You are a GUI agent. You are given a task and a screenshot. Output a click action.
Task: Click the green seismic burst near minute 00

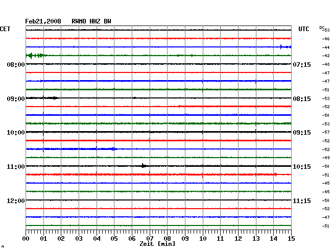coord(36,56)
